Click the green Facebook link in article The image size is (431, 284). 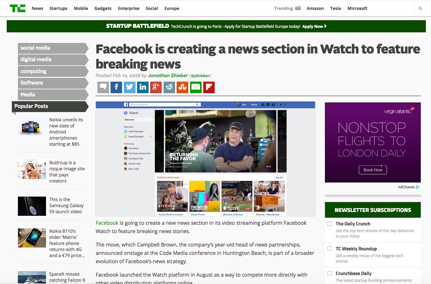pos(107,223)
